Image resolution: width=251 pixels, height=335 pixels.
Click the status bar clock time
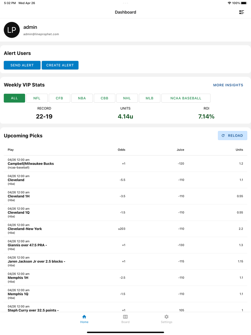click(x=10, y=3)
